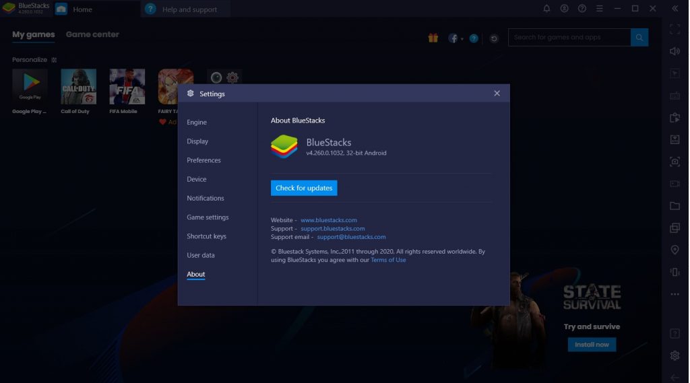Click the refresh icon near search bar
Viewport: 690px width, 383px height.
point(494,38)
